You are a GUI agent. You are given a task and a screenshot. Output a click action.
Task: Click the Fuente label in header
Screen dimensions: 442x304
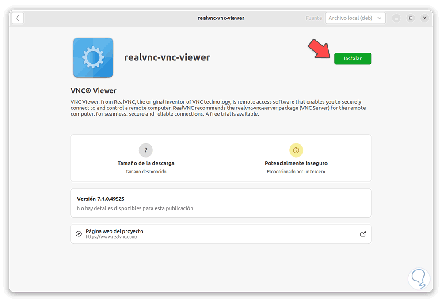click(x=313, y=18)
